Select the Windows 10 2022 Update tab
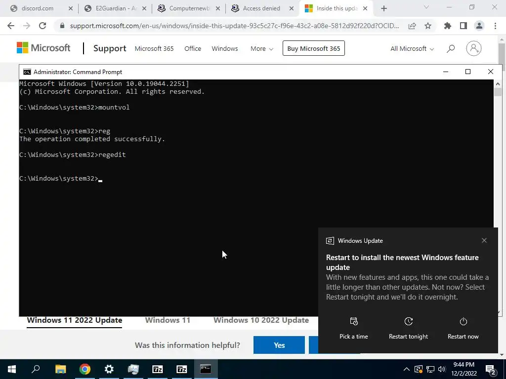The width and height of the screenshot is (506, 379). (261, 320)
